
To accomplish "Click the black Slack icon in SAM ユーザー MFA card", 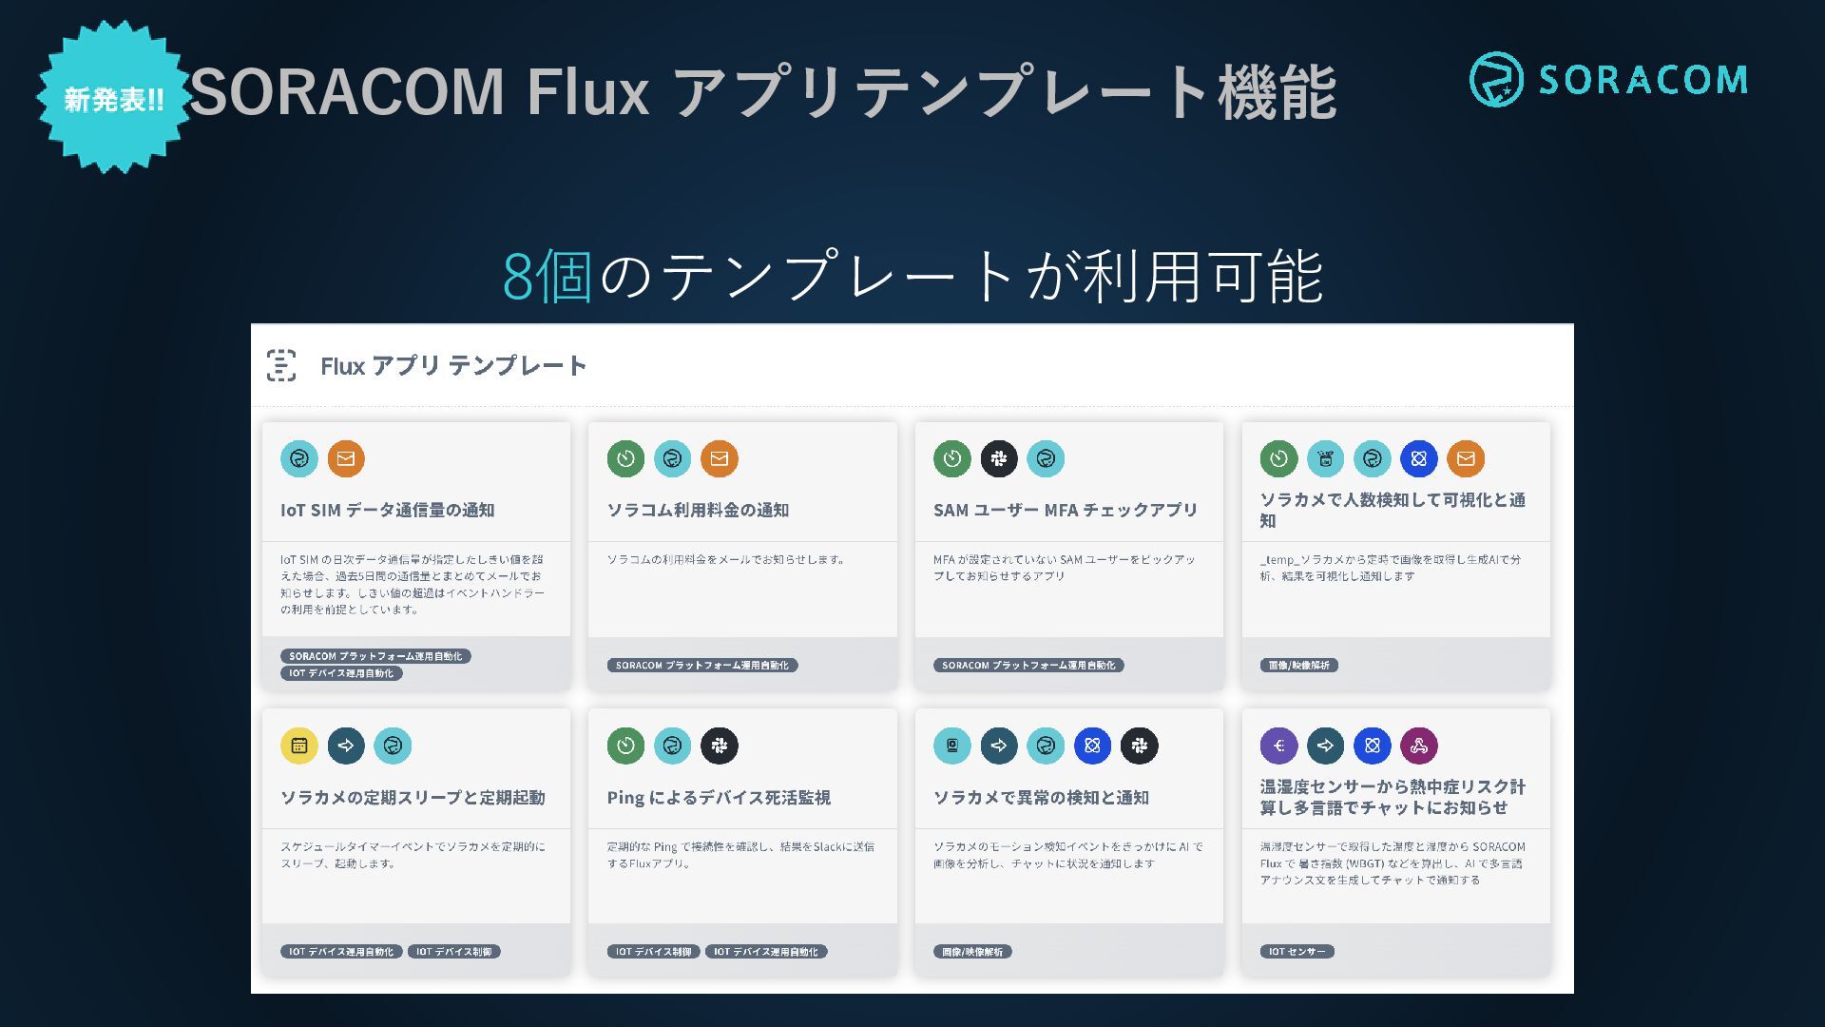I will 999,458.
